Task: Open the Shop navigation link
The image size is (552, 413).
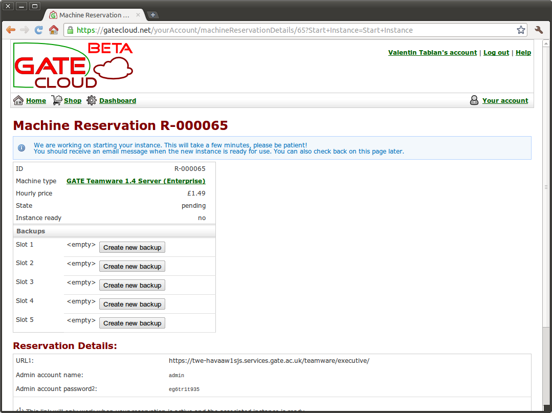Action: click(73, 101)
